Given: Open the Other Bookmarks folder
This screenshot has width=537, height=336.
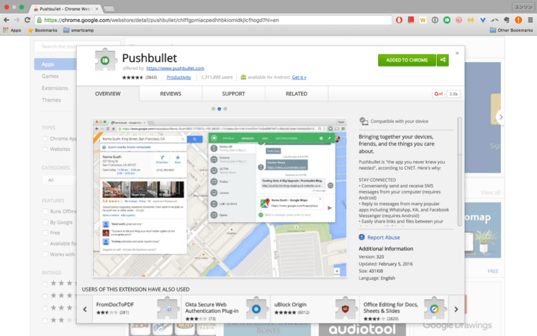Looking at the screenshot, I should (x=511, y=30).
